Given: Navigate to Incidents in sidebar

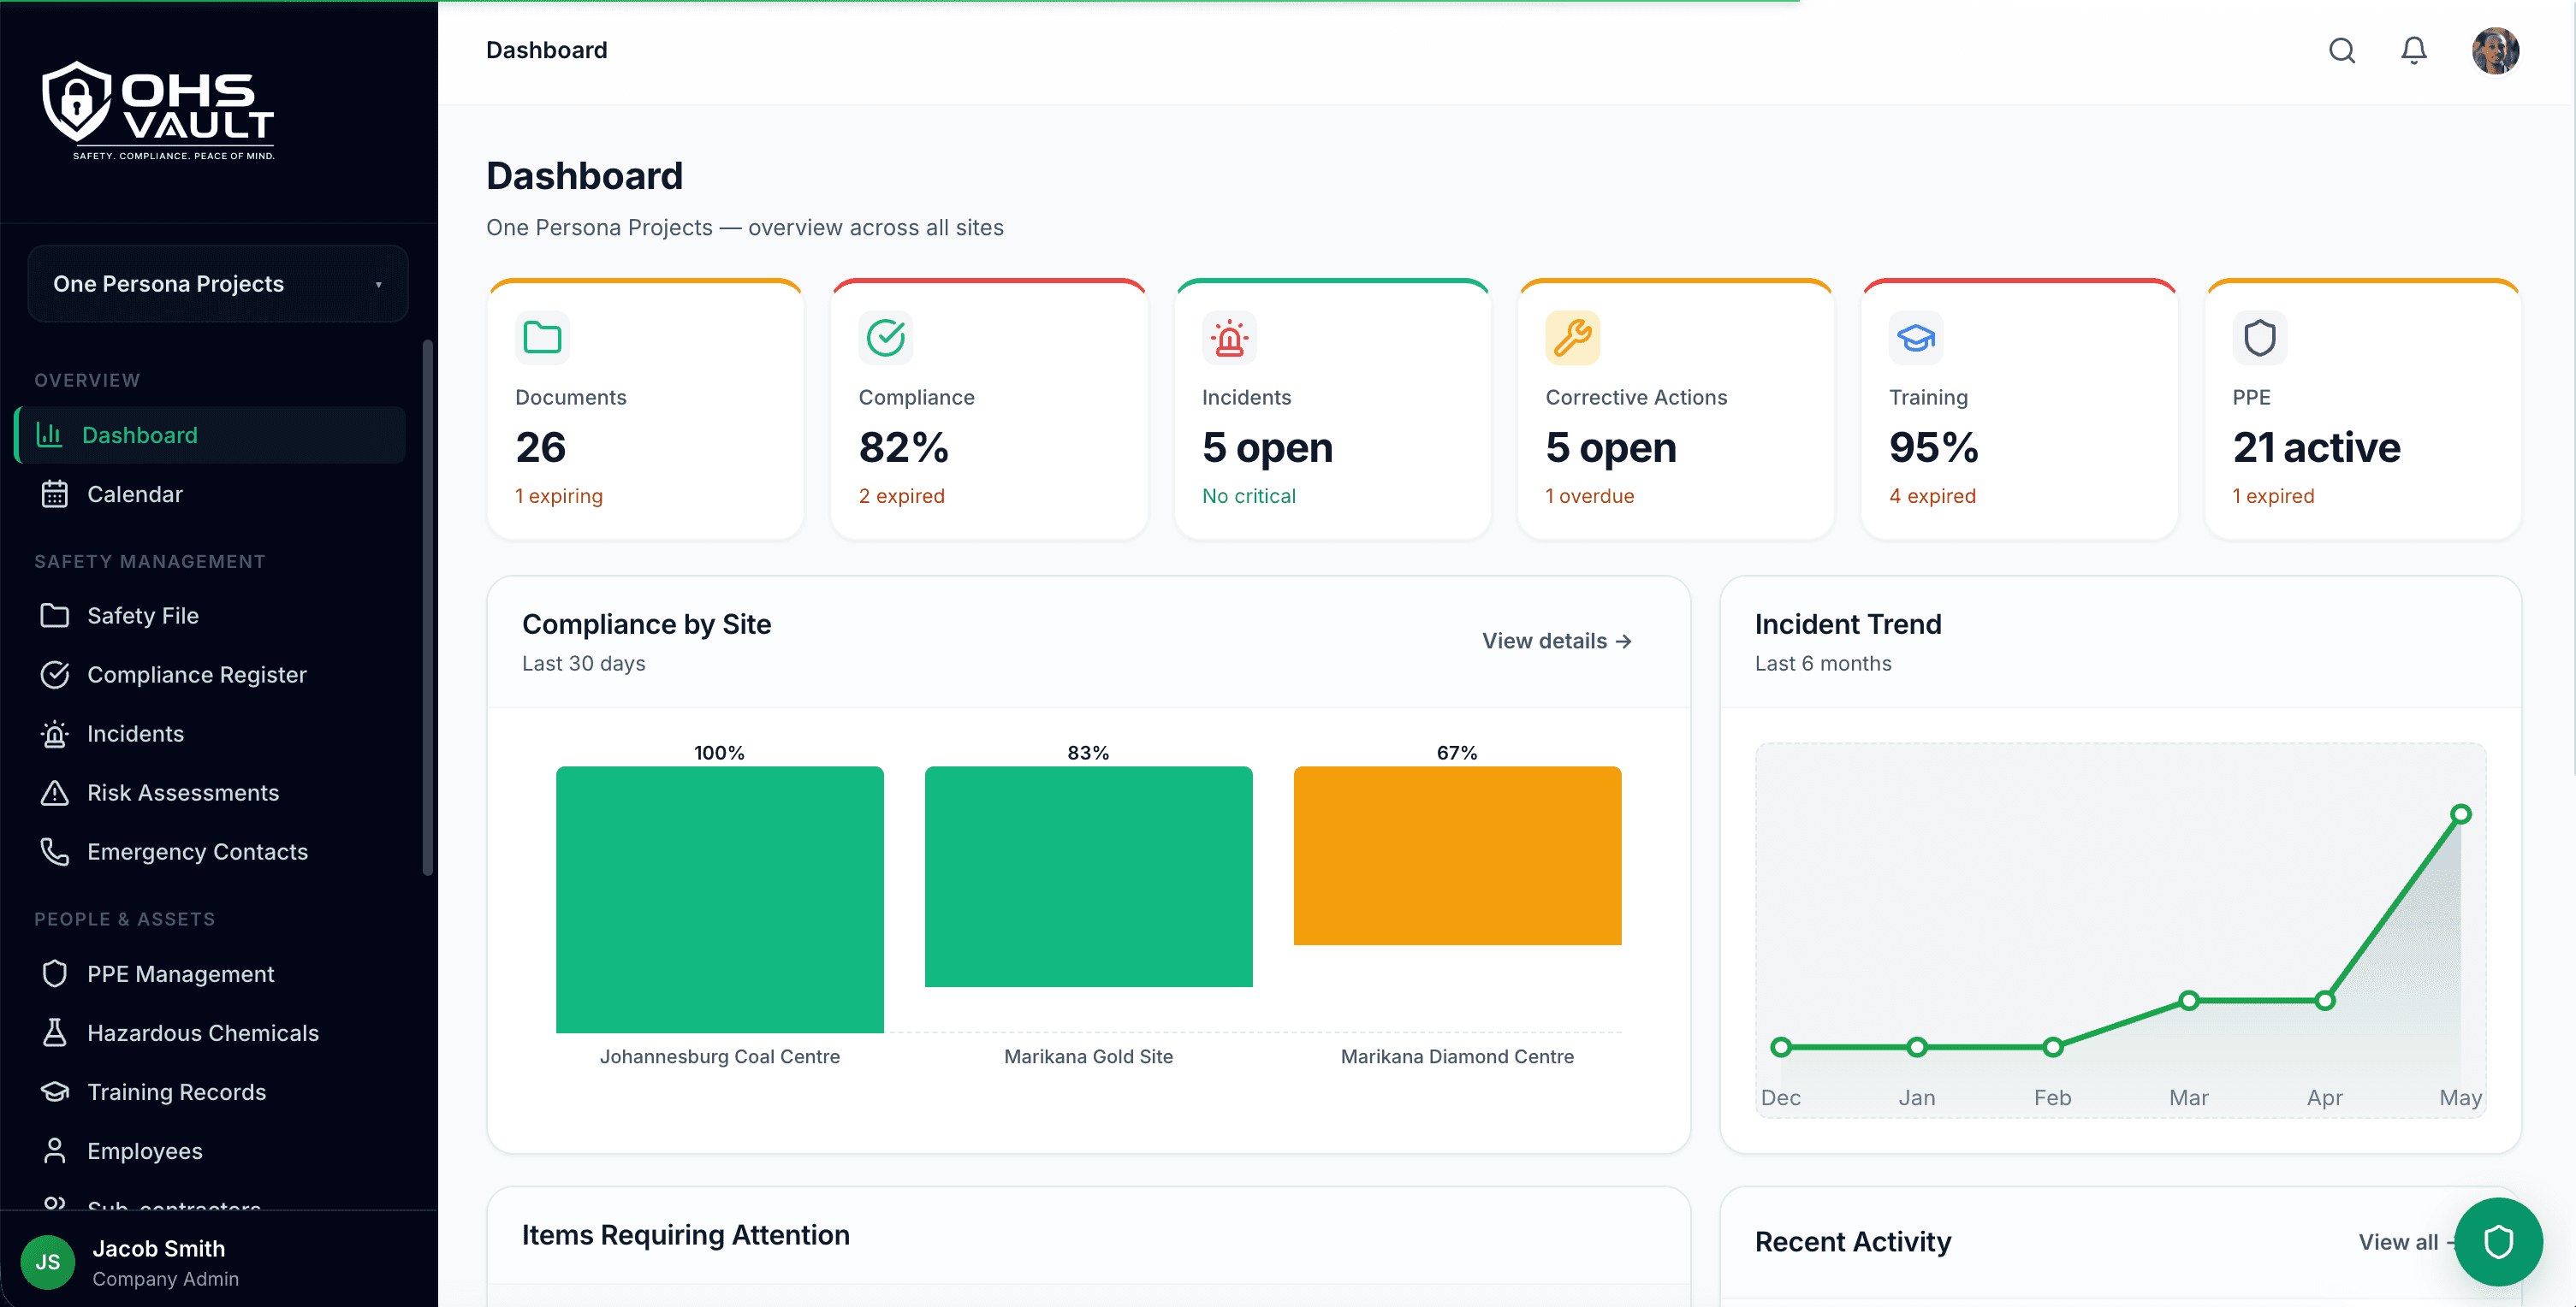Looking at the screenshot, I should click(x=210, y=733).
